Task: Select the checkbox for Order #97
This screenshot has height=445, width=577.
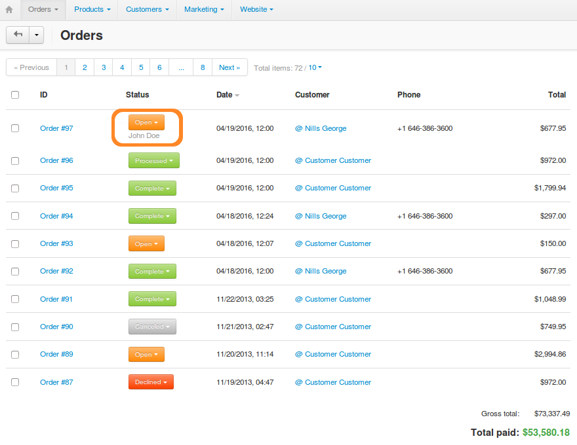Action: (15, 128)
